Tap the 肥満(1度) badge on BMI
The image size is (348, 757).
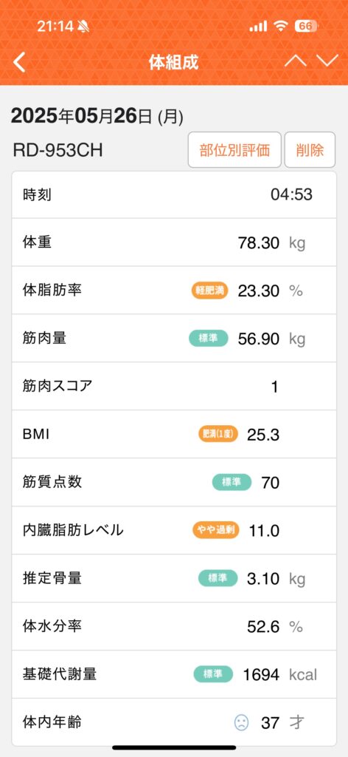pos(218,434)
